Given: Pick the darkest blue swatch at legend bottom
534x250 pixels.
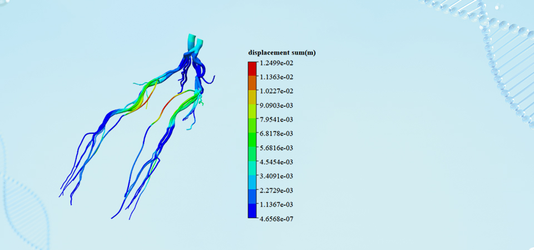Looking at the screenshot, I should pyautogui.click(x=252, y=211).
